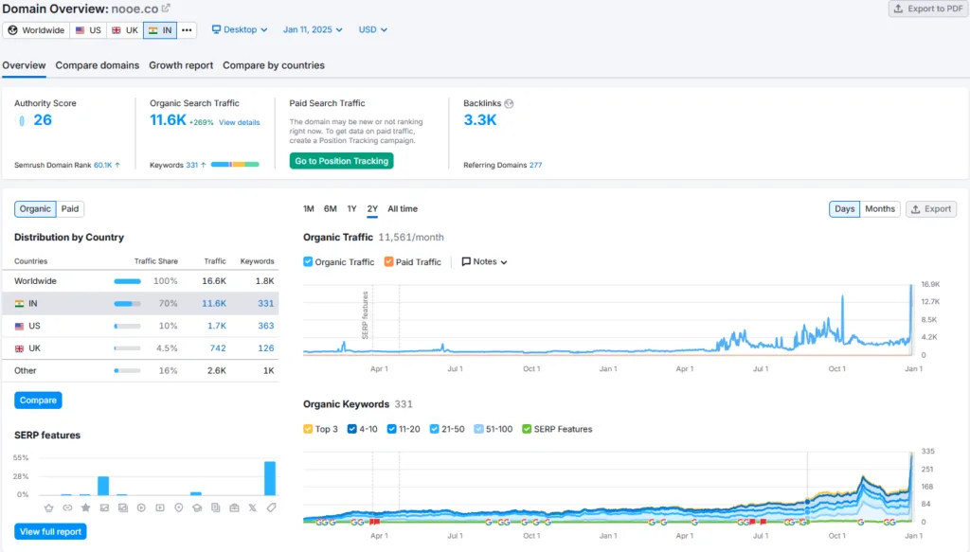Screen dimensions: 970x552
Task: Select All time range
Action: [403, 209]
